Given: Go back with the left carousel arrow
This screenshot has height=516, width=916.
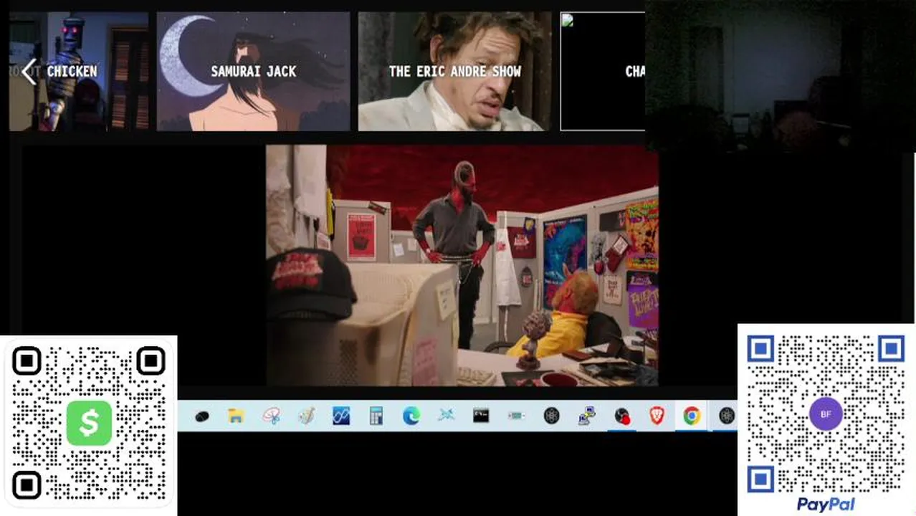Looking at the screenshot, I should pyautogui.click(x=29, y=72).
